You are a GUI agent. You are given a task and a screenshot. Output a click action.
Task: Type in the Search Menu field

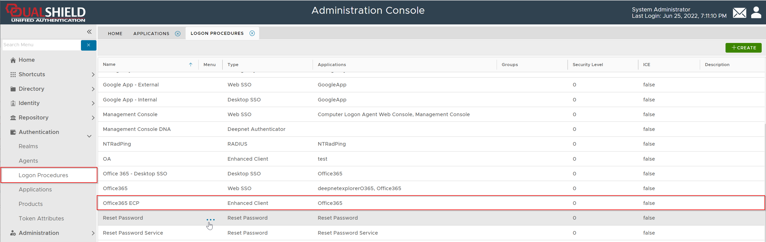tap(41, 45)
